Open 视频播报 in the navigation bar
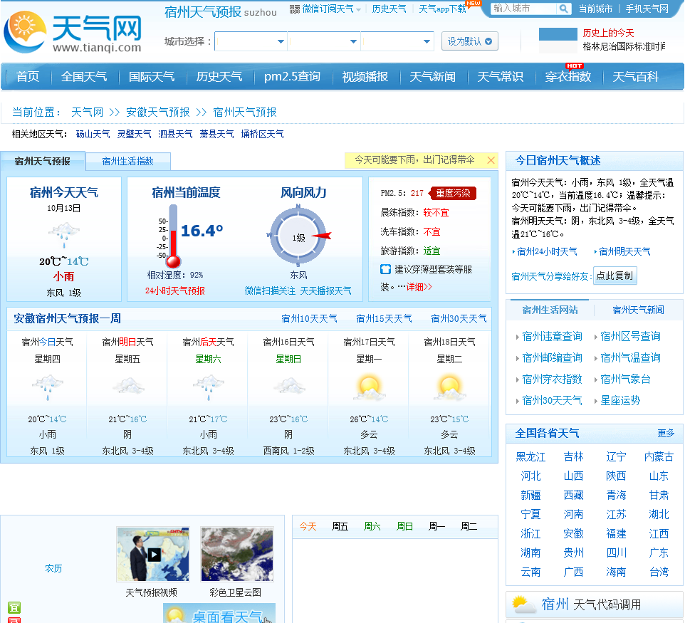The width and height of the screenshot is (685, 623). click(365, 77)
